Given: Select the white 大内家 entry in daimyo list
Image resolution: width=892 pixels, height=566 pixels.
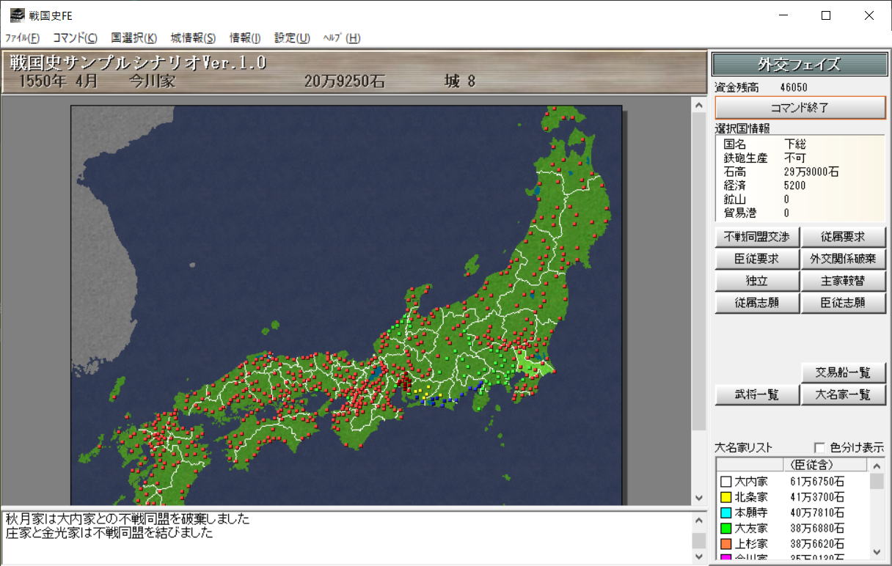Looking at the screenshot, I should click(x=750, y=482).
